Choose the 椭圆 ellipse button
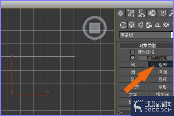The image size is (174, 116). [161, 72]
